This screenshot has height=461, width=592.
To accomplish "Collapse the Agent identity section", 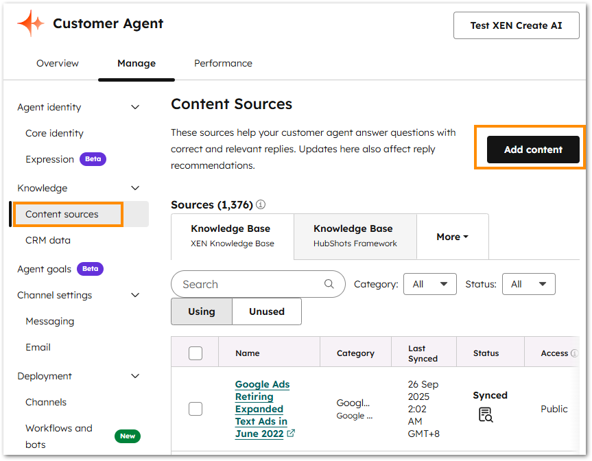I will point(135,107).
